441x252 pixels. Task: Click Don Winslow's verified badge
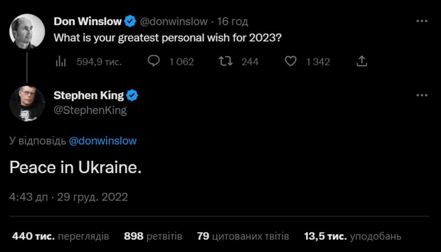[x=130, y=22]
